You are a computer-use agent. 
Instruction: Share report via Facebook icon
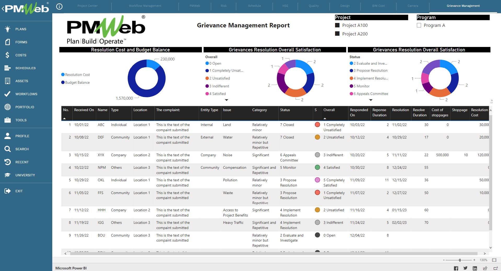pos(456,268)
